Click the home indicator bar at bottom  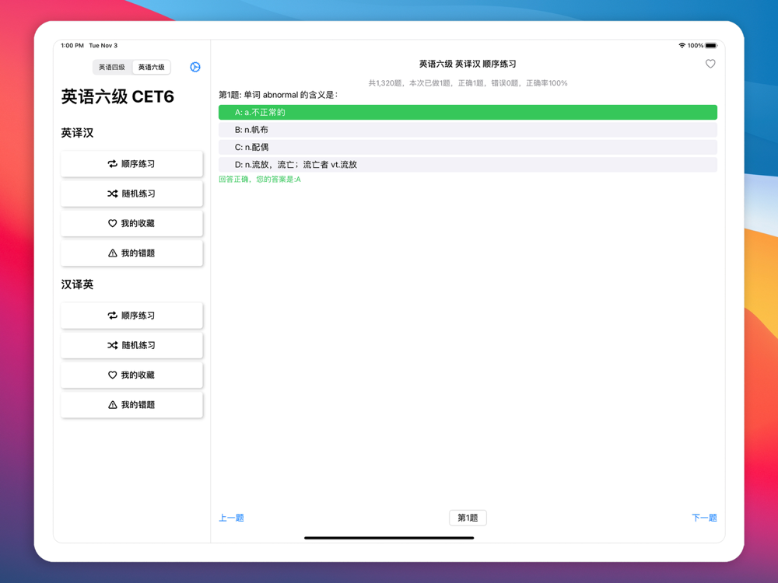pos(389,538)
